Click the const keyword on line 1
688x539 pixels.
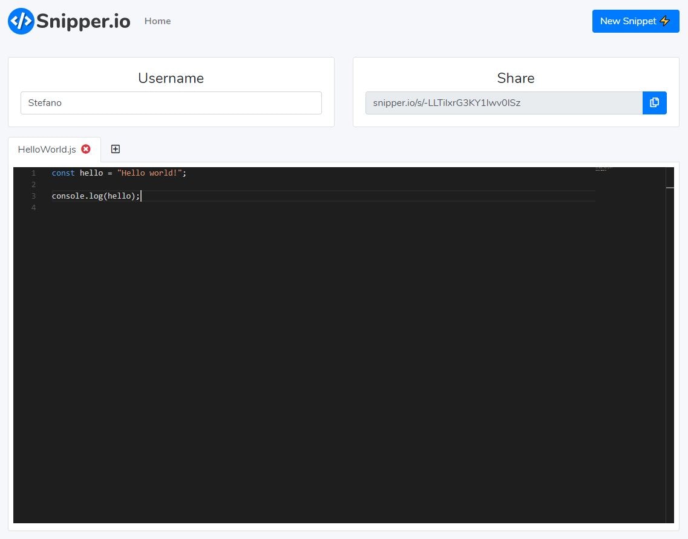pos(63,173)
